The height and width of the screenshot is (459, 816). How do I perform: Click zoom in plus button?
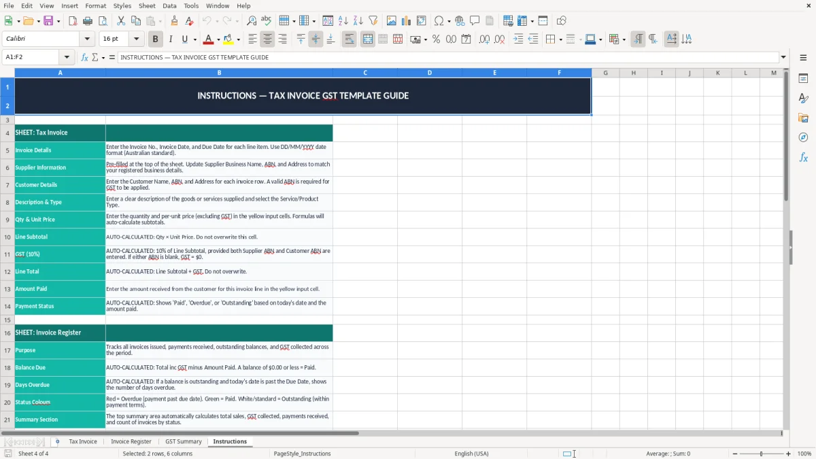click(788, 454)
